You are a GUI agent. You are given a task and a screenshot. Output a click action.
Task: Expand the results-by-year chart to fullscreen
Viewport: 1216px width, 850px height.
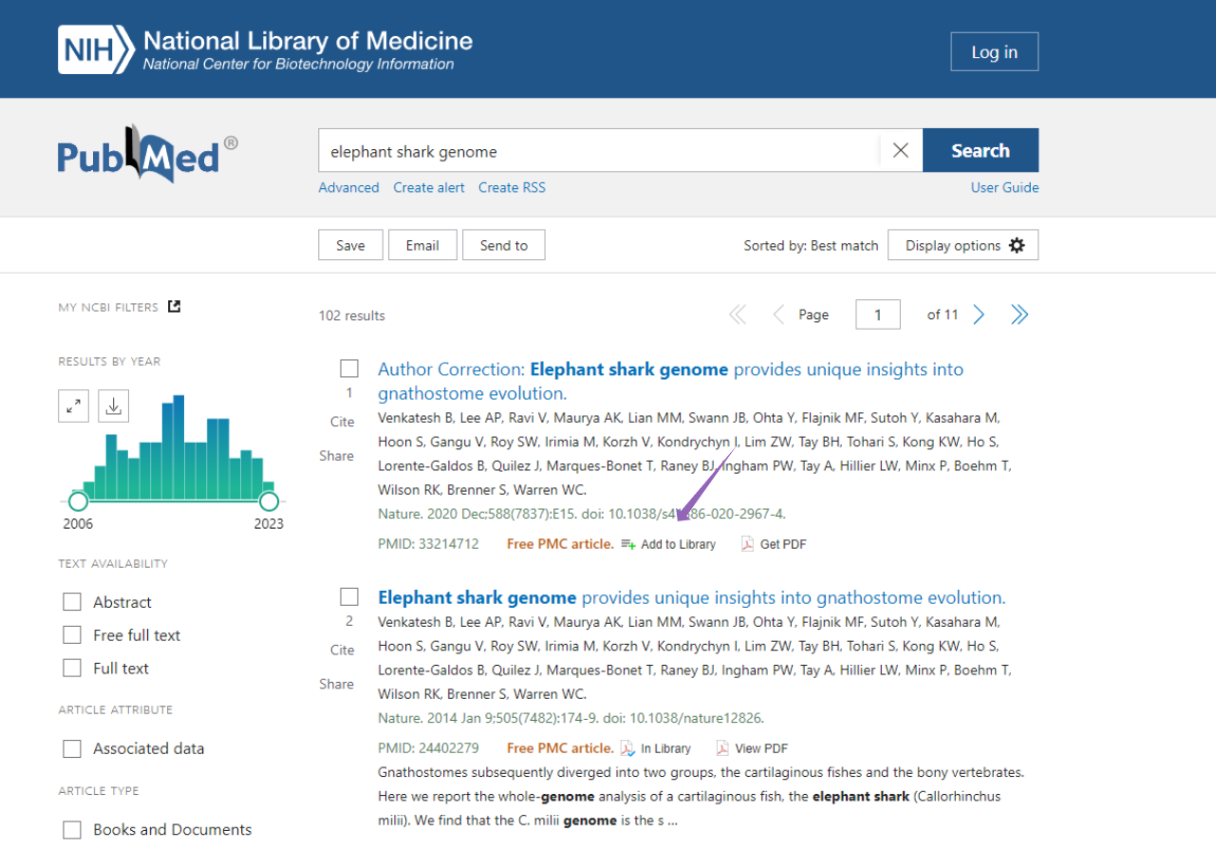pyautogui.click(x=73, y=406)
